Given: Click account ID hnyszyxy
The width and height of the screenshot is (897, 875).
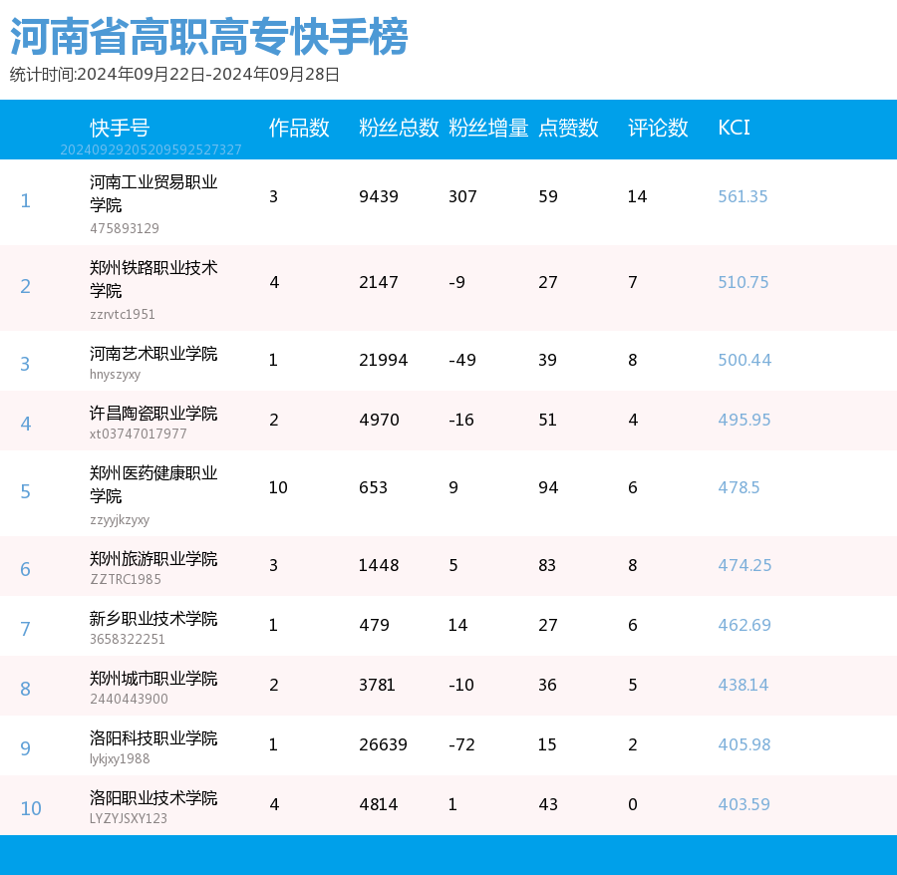Looking at the screenshot, I should click(x=115, y=375).
